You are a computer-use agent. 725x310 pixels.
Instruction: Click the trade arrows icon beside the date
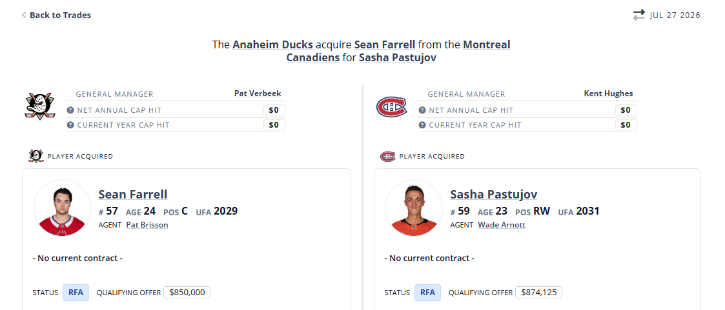pyautogui.click(x=639, y=15)
